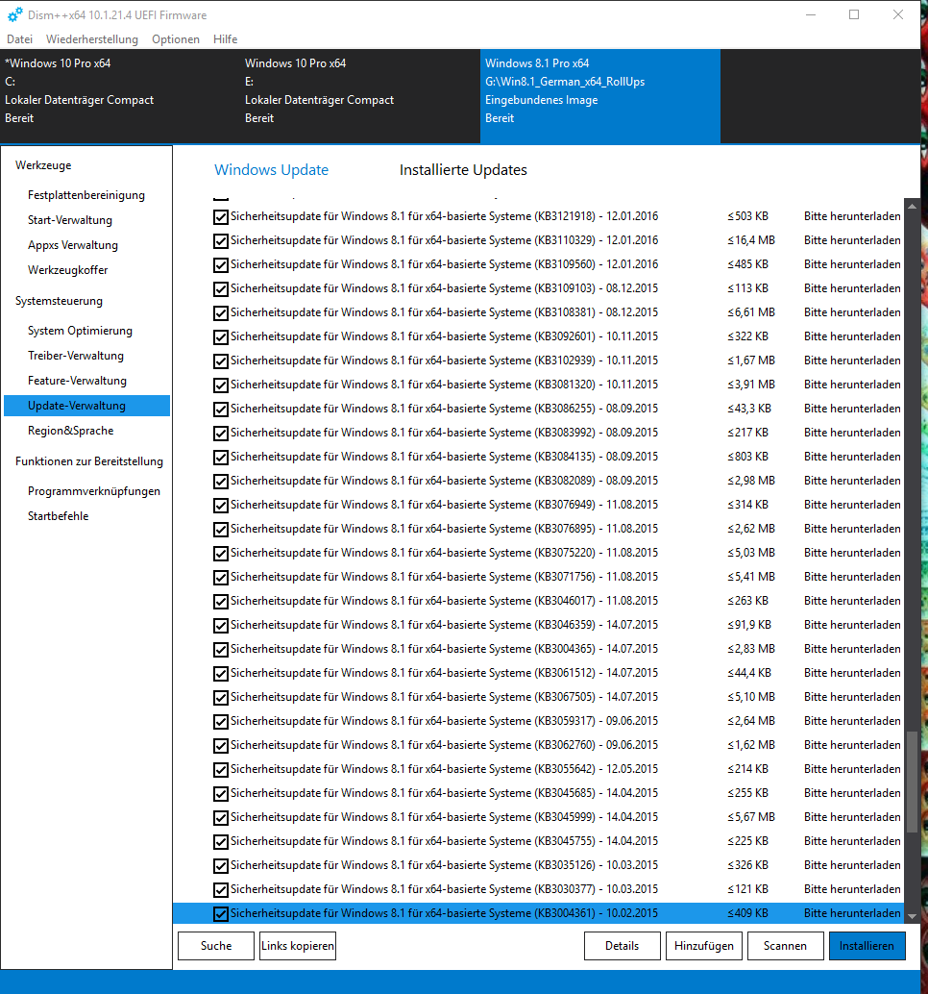Click the ≤5,67 MB size of KB3045999
This screenshot has height=994, width=928.
751,818
